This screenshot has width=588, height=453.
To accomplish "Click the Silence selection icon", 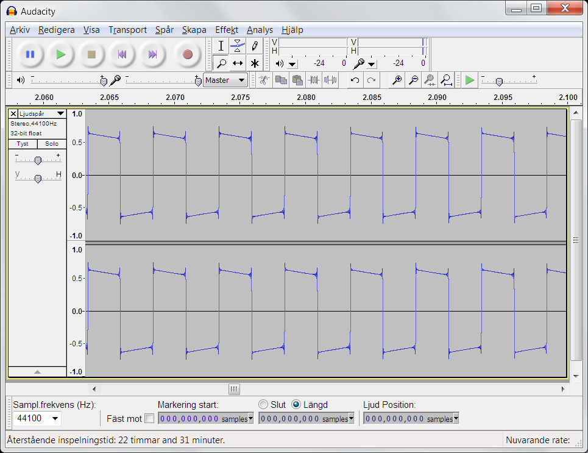I will point(330,80).
